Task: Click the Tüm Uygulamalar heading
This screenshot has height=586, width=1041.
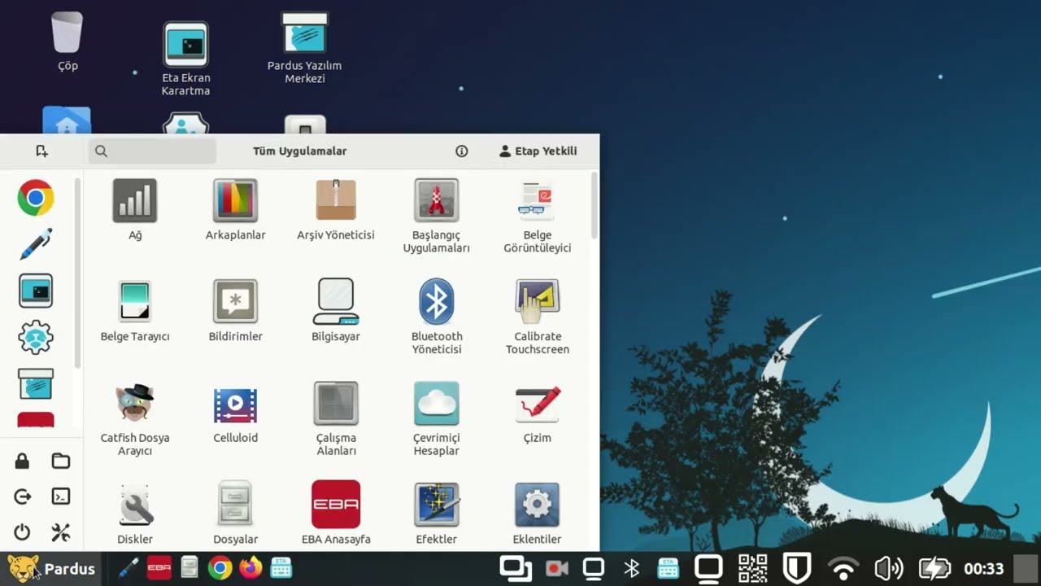Action: click(300, 151)
